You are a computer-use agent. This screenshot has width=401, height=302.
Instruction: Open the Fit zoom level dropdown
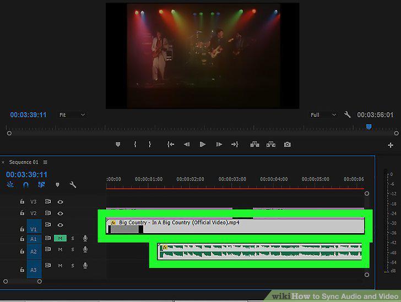pos(72,115)
